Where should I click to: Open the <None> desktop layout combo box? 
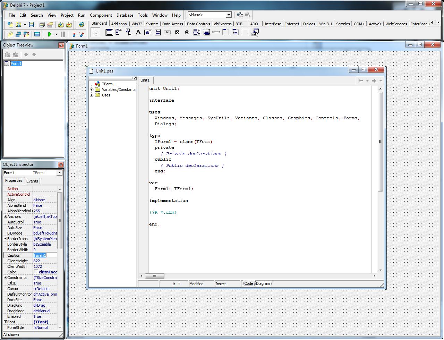[229, 15]
